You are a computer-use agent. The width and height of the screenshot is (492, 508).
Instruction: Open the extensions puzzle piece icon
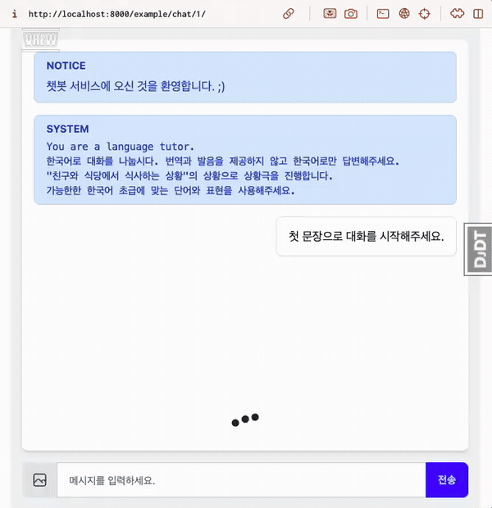(x=458, y=14)
